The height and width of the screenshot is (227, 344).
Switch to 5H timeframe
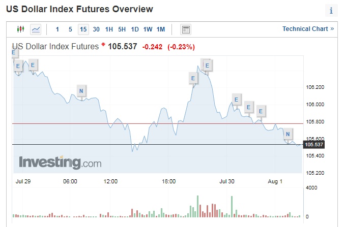click(x=122, y=29)
